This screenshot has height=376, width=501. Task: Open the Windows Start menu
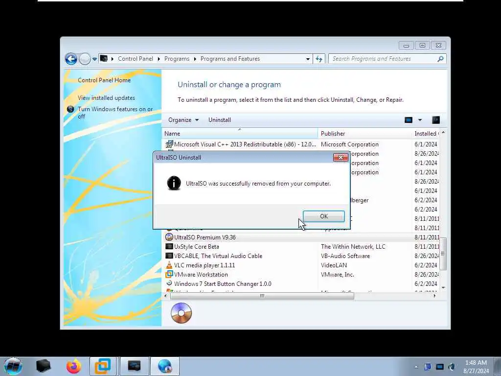point(13,366)
